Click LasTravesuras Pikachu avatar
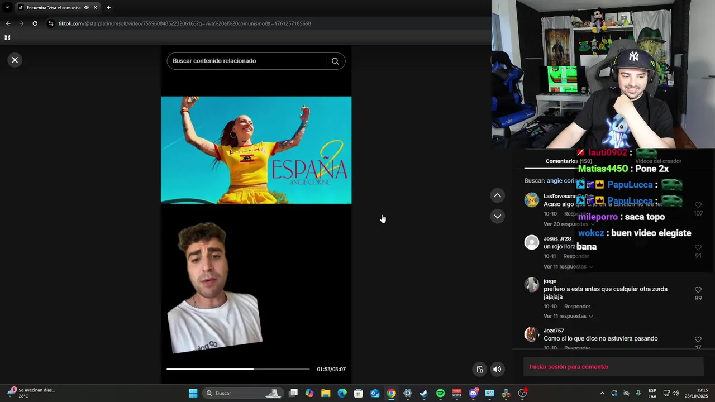The height and width of the screenshot is (402, 715). click(x=532, y=200)
